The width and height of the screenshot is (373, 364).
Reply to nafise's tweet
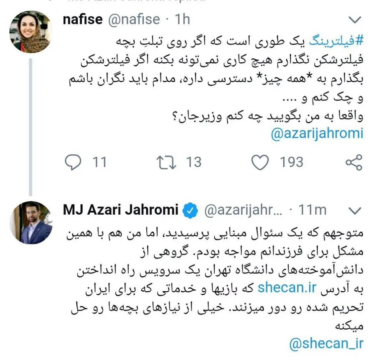(x=72, y=163)
